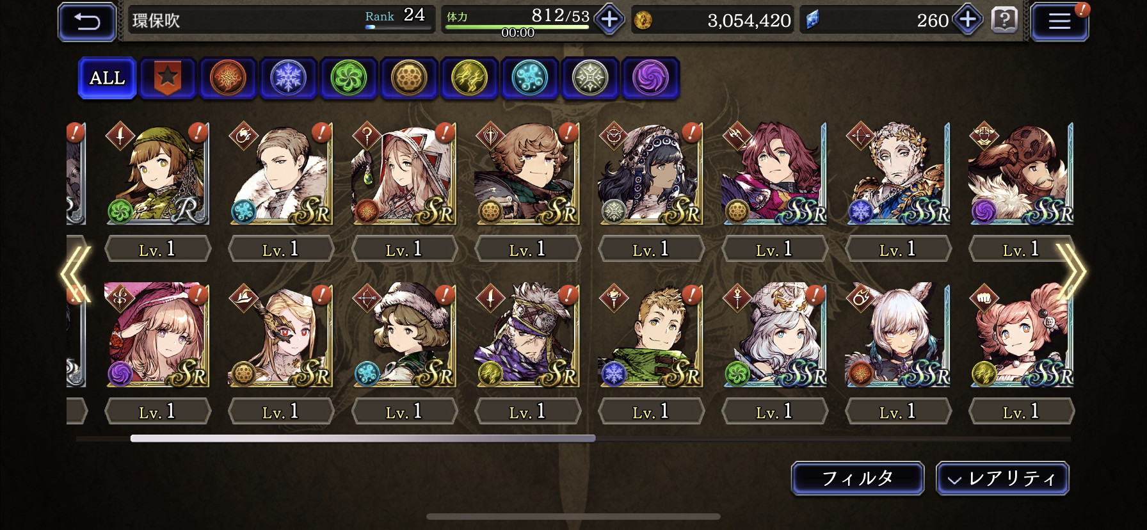Go to next page with right chevron
Screen dimensions: 1147x530
1070,272
